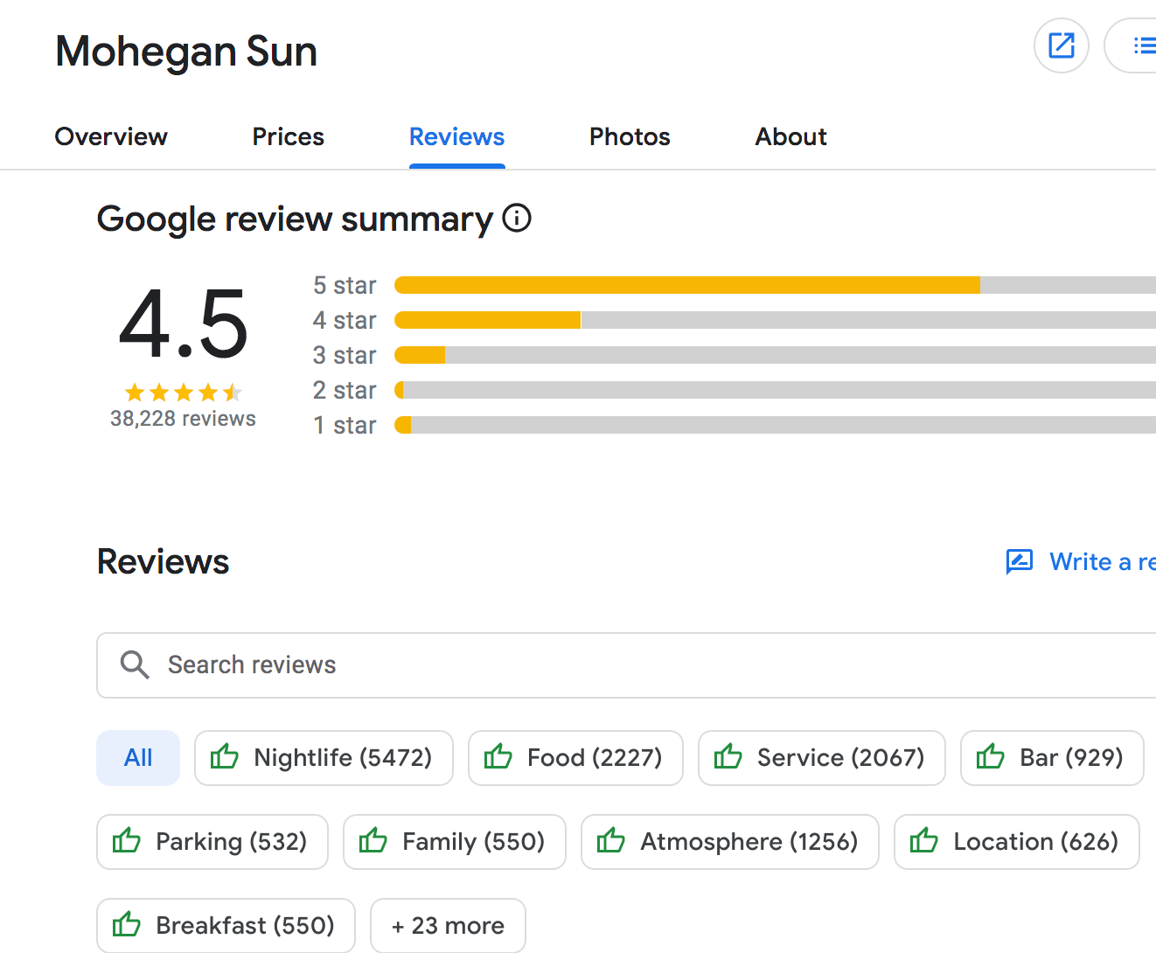This screenshot has height=953, width=1156.
Task: Click the 4 star rating bar
Action: (775, 320)
